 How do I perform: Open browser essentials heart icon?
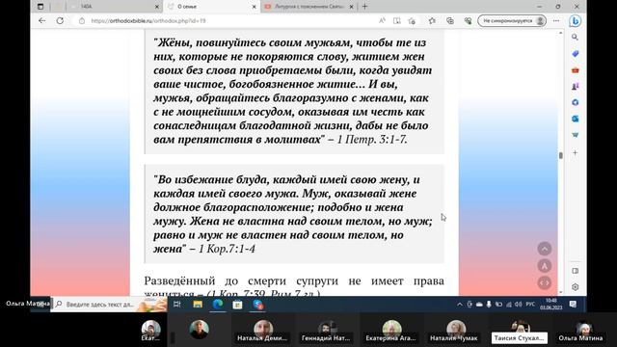468,21
